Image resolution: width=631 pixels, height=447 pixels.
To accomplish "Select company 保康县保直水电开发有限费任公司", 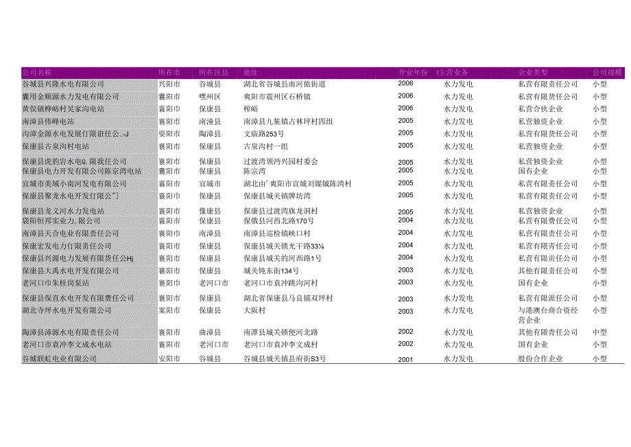I will 78,298.
